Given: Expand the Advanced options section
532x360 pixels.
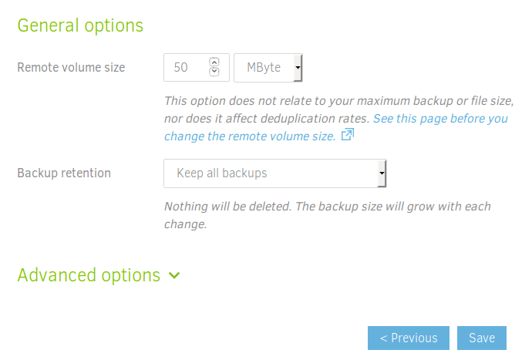Looking at the screenshot, I should pos(89,275).
